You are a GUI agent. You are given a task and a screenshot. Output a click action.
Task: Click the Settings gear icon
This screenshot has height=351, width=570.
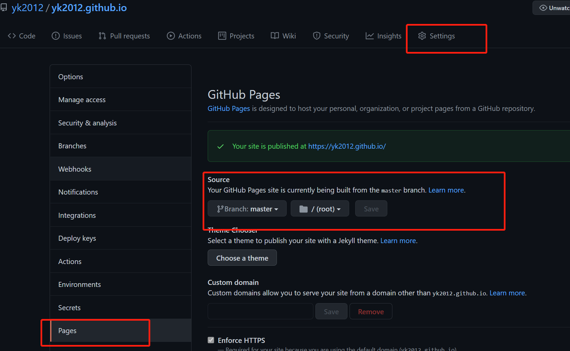pyautogui.click(x=422, y=36)
